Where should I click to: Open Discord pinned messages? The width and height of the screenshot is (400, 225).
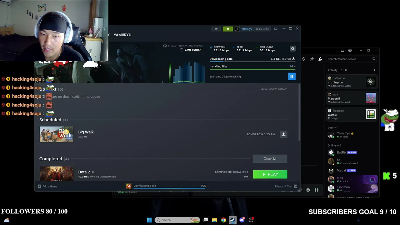312,59
